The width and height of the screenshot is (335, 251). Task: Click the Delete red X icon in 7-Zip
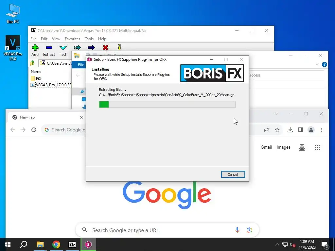pyautogui.click(x=105, y=47)
